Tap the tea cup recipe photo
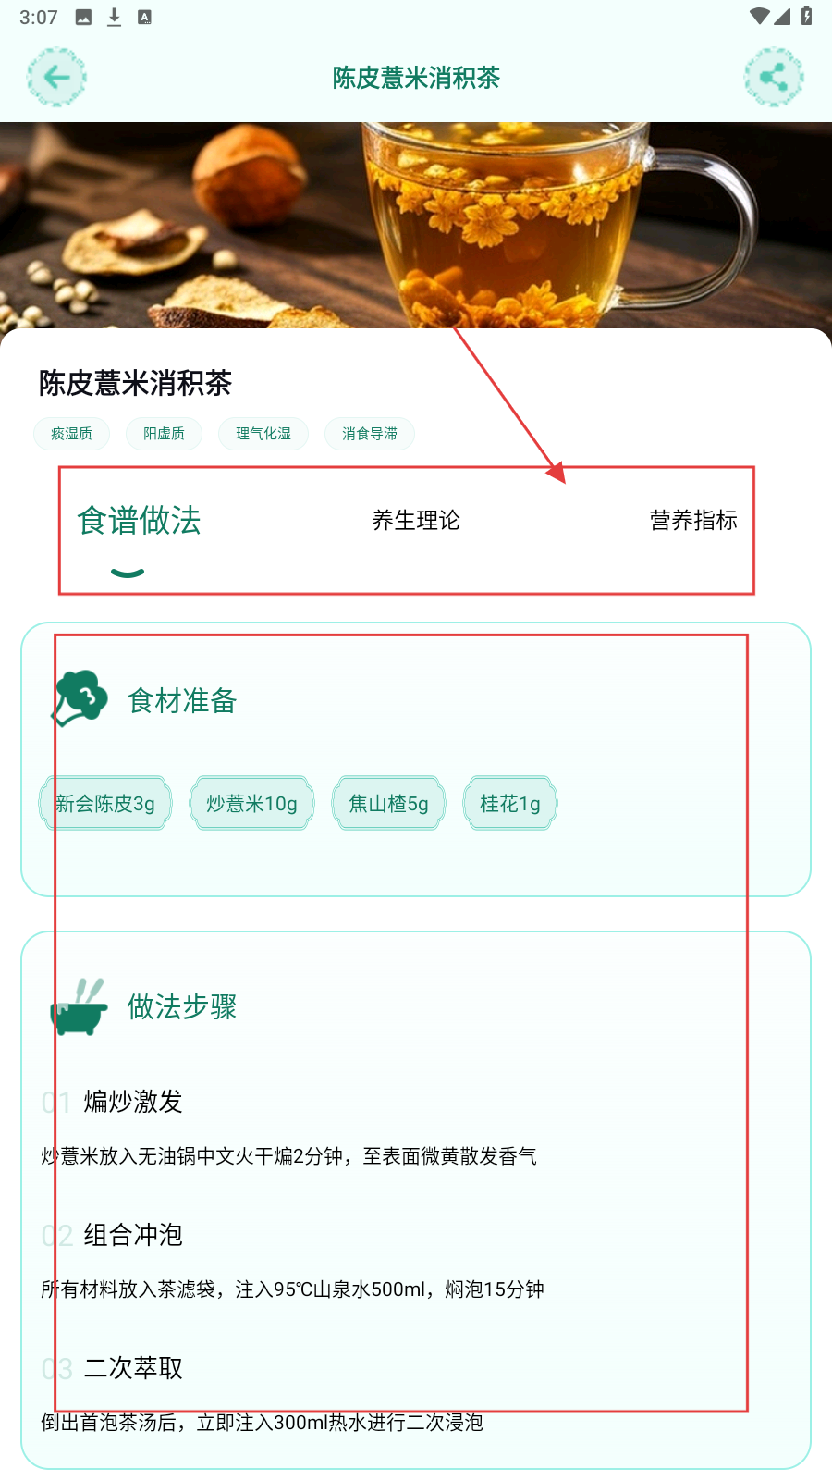 416,226
